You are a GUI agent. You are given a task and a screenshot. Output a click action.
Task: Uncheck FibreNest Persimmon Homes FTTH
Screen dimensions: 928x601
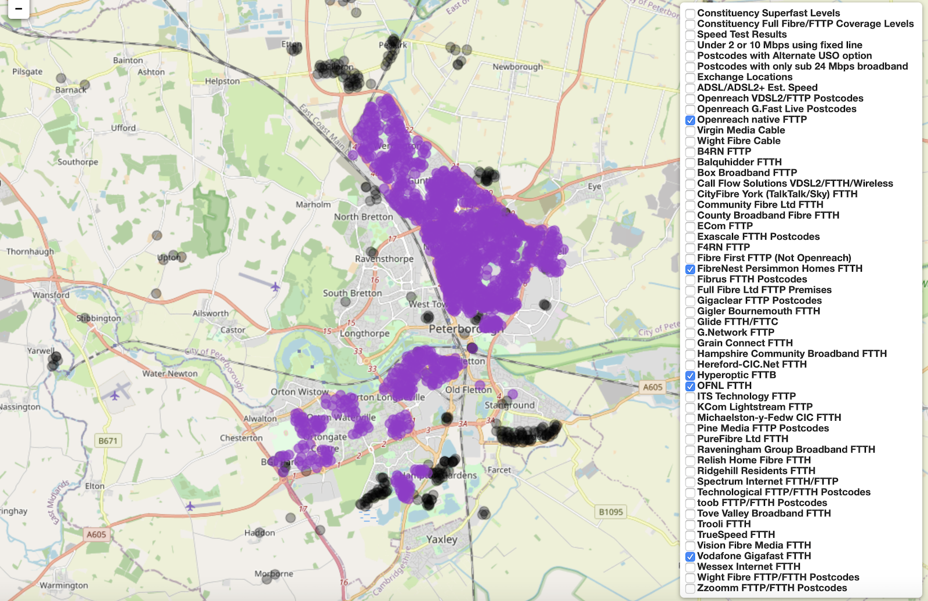coord(690,268)
